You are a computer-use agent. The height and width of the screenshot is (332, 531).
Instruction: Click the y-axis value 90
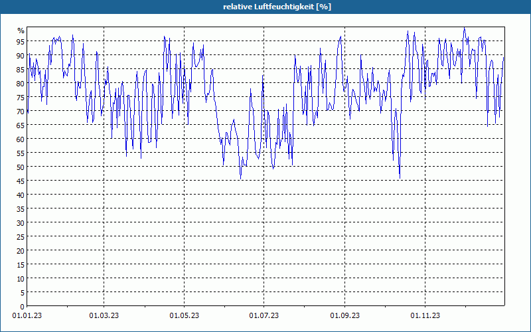[21, 56]
